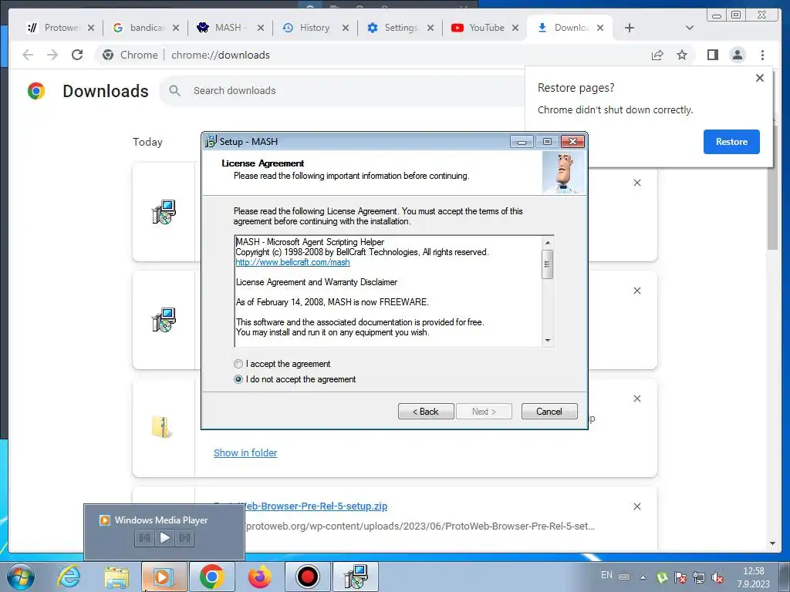This screenshot has height=592, width=790.
Task: Select 'I accept the agreement' radio button
Action: tap(238, 364)
